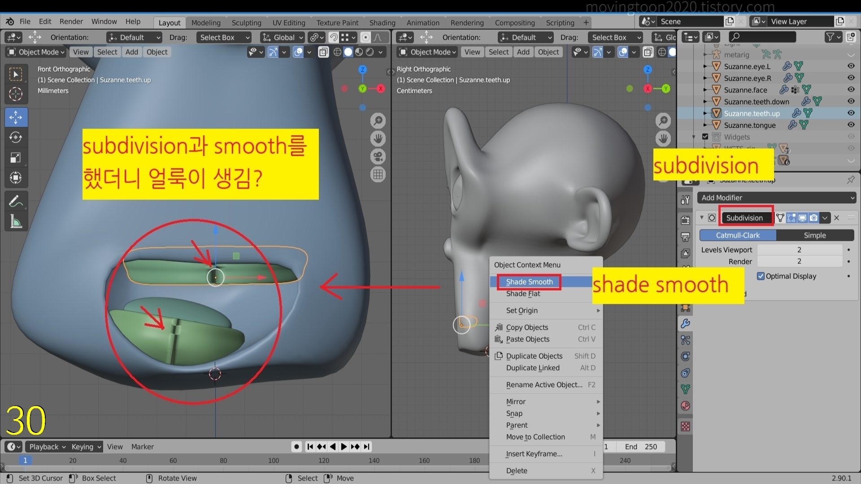Hide Suzanne.tongue in outliner

click(851, 125)
